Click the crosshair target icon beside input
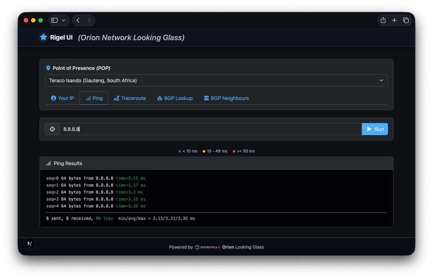The height and width of the screenshot is (279, 433). (x=52, y=129)
